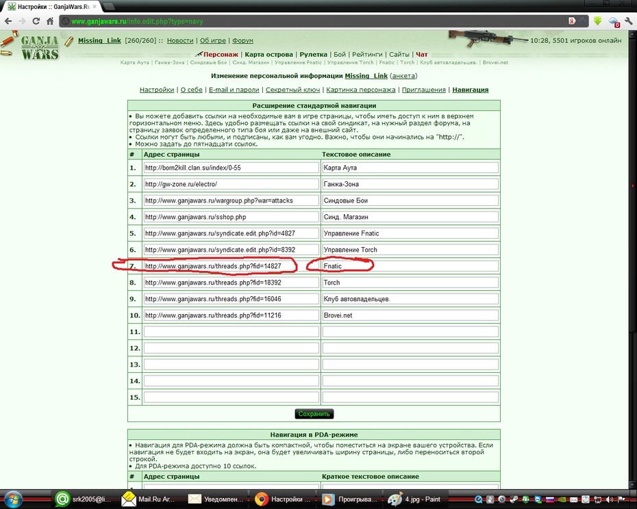This screenshot has height=509, width=637.
Task: Open the Новости link
Action: 180,40
